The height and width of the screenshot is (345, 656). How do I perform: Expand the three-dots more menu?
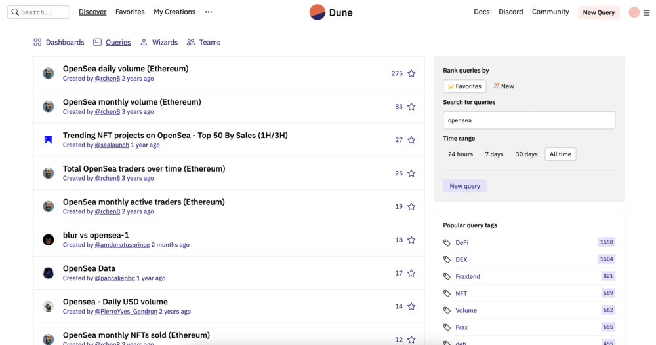tap(209, 12)
